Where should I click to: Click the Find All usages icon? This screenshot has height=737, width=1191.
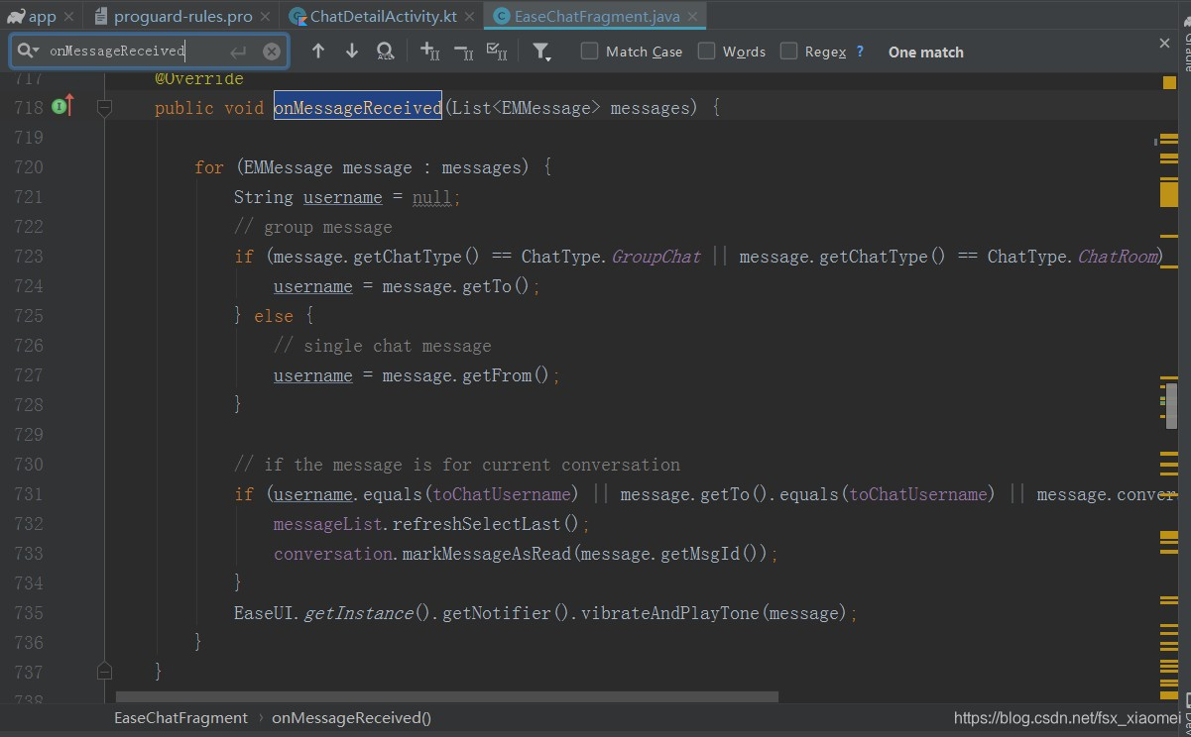click(x=386, y=52)
